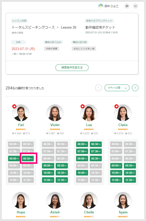Open Violet's teacher profile photo

[x=55, y=113]
